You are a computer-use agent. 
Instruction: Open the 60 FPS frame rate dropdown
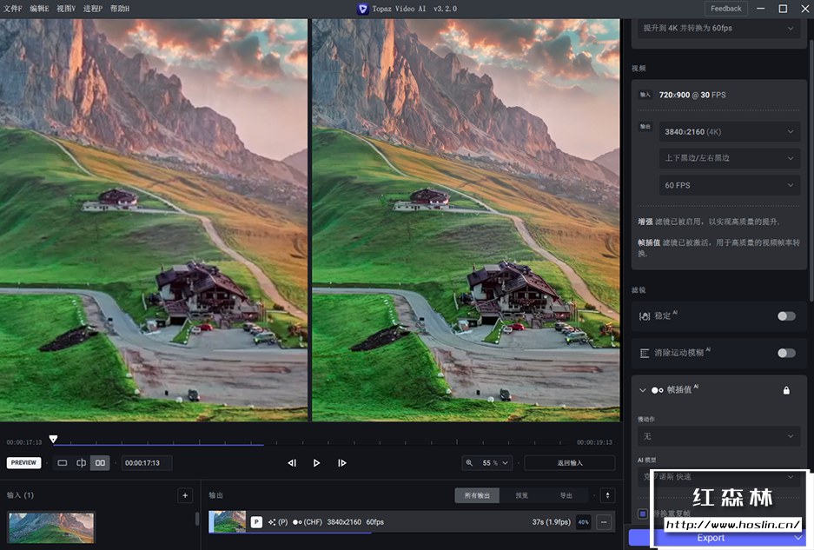click(x=729, y=185)
